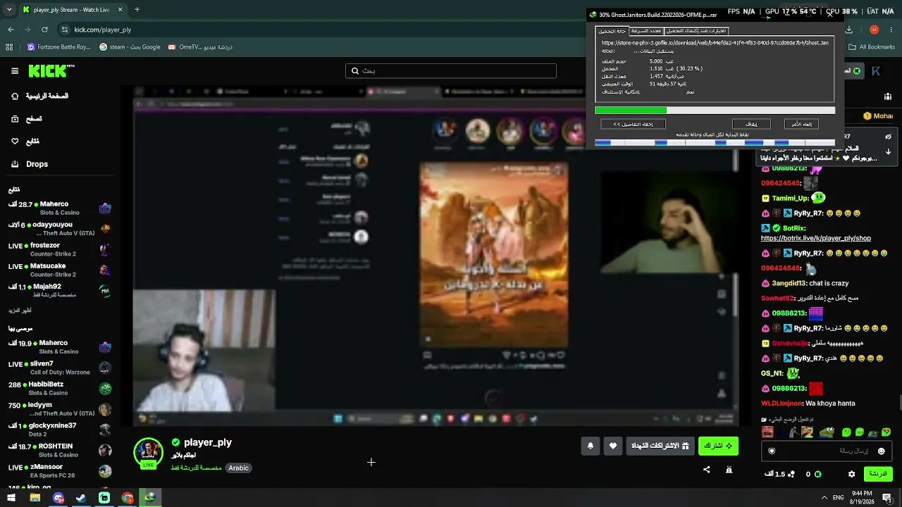Open a new browser tab

[137, 10]
